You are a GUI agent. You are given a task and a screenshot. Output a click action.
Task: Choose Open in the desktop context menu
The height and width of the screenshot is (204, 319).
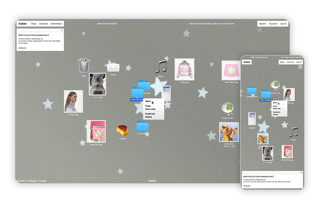148,101
